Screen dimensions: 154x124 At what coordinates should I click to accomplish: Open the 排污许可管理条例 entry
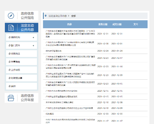coord(55,51)
